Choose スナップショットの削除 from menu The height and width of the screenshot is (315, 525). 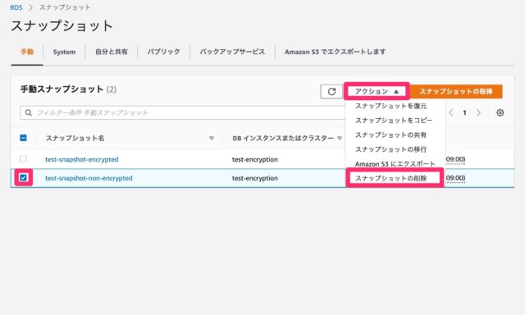(390, 179)
